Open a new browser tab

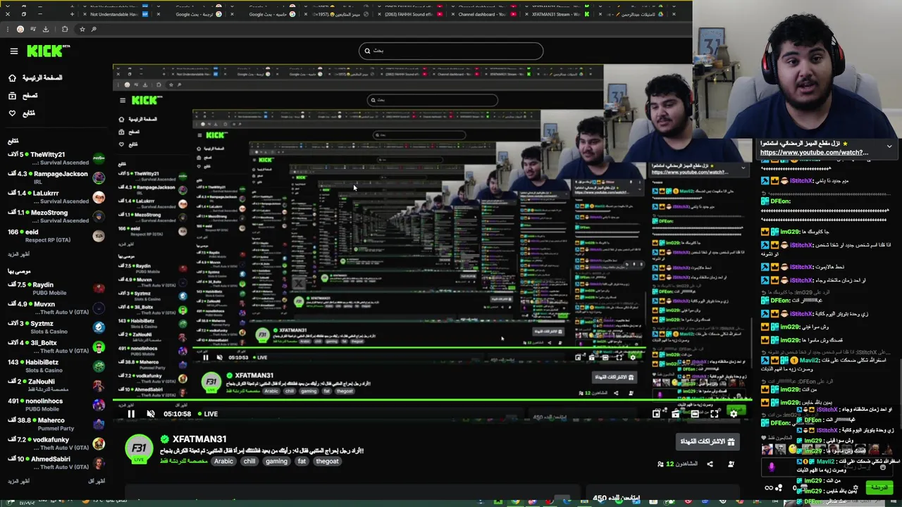click(x=71, y=14)
